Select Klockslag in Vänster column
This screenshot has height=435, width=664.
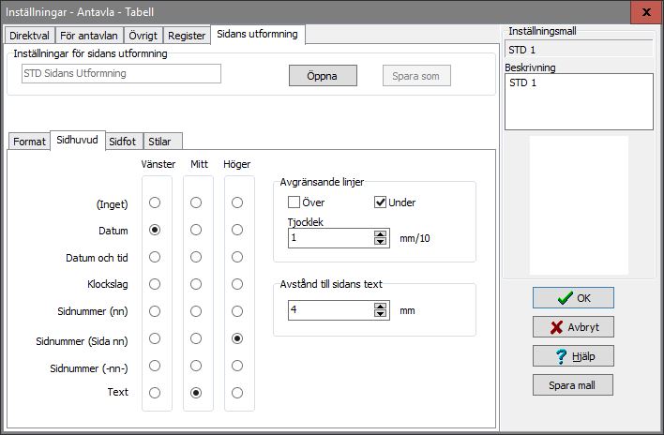(155, 284)
